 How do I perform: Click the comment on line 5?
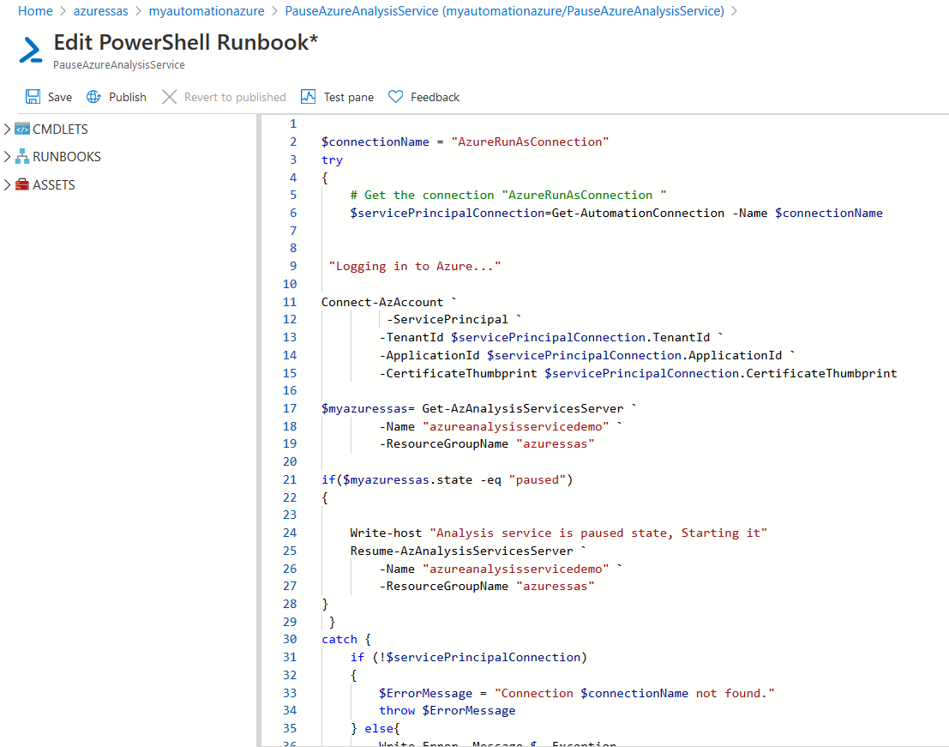coord(508,195)
